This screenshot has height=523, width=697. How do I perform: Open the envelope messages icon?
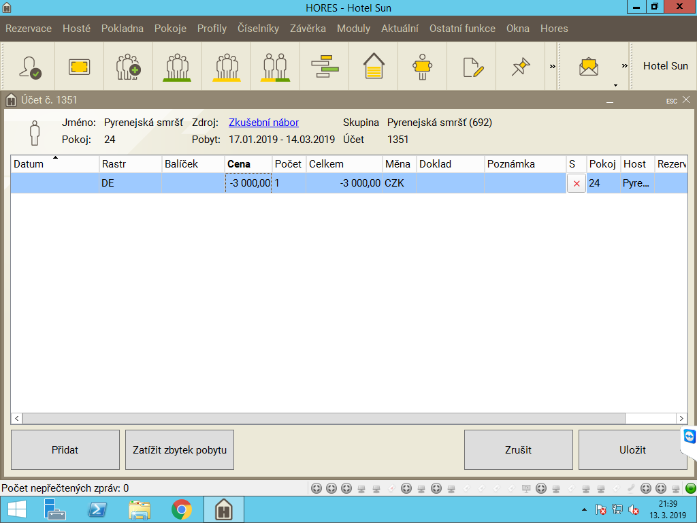[588, 66]
